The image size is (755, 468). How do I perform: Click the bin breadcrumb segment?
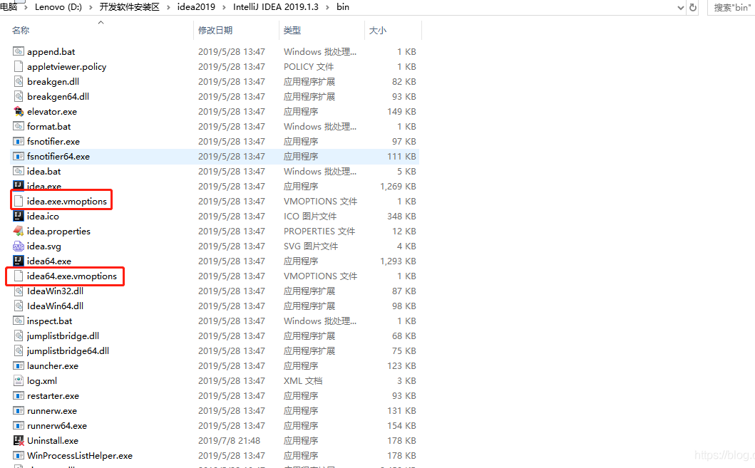pyautogui.click(x=343, y=7)
